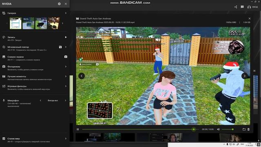Go to previous gallery item arrow
Image resolution: width=261 pixels, height=147 pixels.
click(x=82, y=76)
